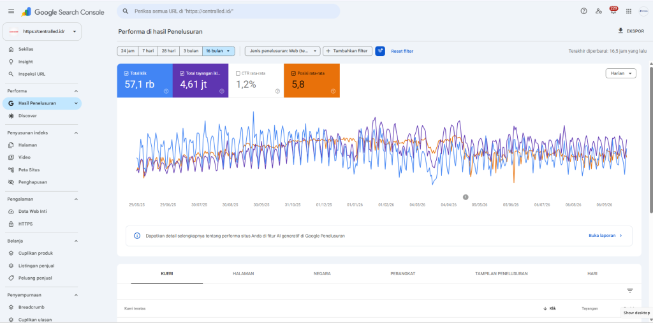Collapse the Performa sidebar section
653x323 pixels.
[x=76, y=90]
